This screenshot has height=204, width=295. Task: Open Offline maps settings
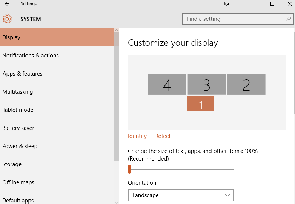pyautogui.click(x=57, y=182)
